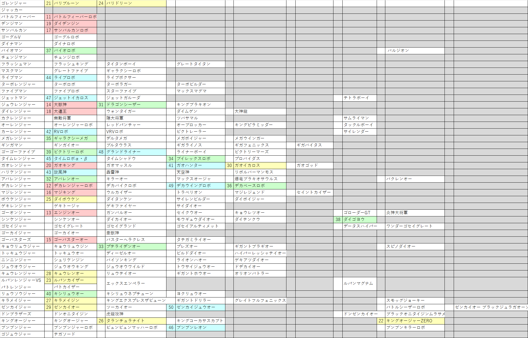Click the cell ターボビルダー

pyautogui.click(x=200, y=84)
